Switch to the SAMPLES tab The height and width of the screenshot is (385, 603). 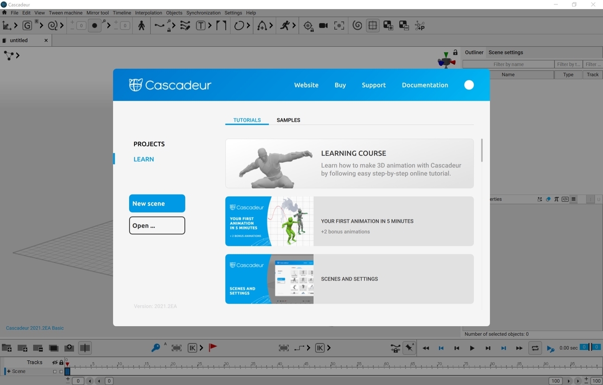(x=288, y=120)
